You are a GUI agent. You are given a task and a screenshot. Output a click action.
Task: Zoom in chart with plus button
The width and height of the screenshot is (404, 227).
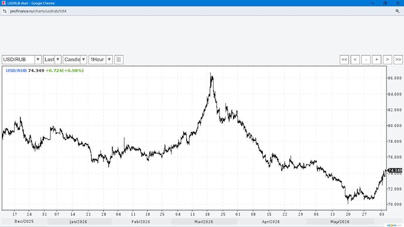point(376,60)
